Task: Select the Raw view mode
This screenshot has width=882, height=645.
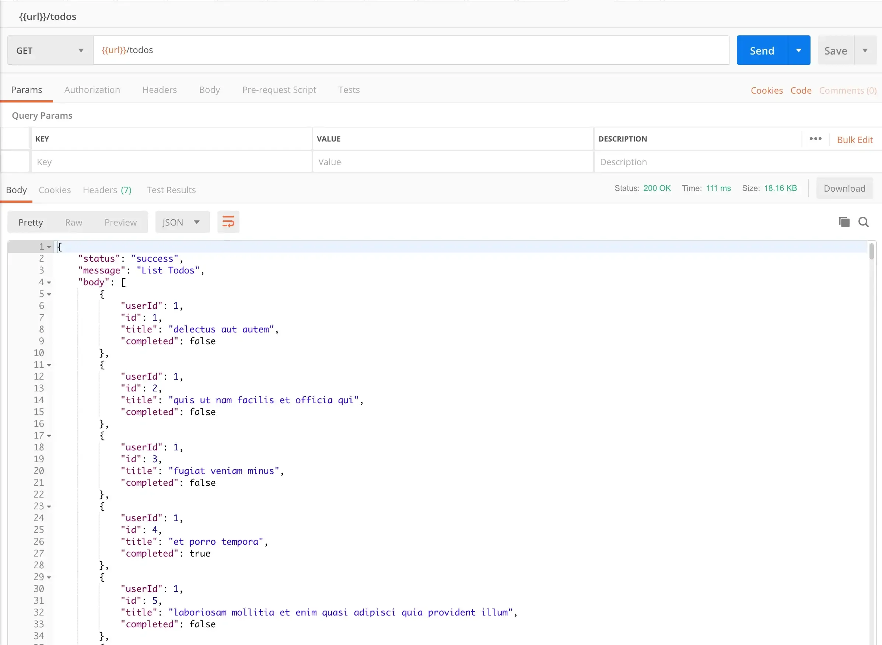Action: point(73,222)
